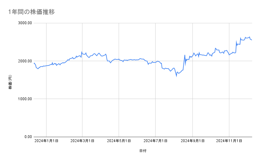The width and height of the screenshot is (260, 161).
Task: Click the blue line's leftmost starting point
Action: [x=34, y=63]
